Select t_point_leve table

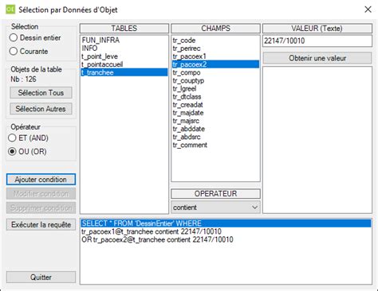(124, 56)
